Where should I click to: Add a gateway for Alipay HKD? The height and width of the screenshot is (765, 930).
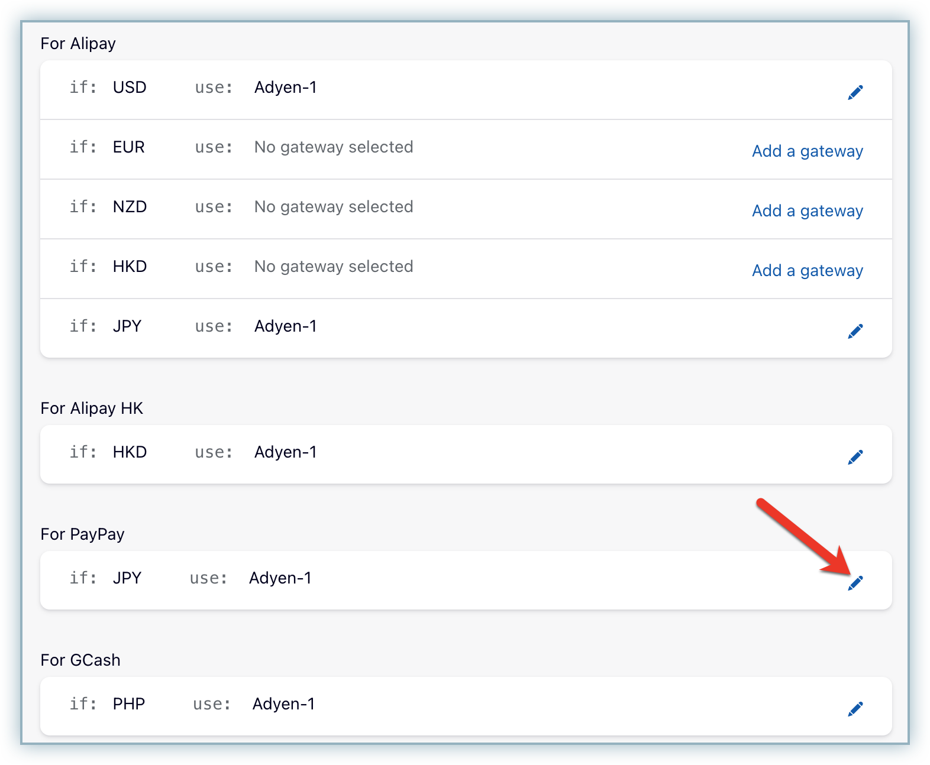(808, 271)
